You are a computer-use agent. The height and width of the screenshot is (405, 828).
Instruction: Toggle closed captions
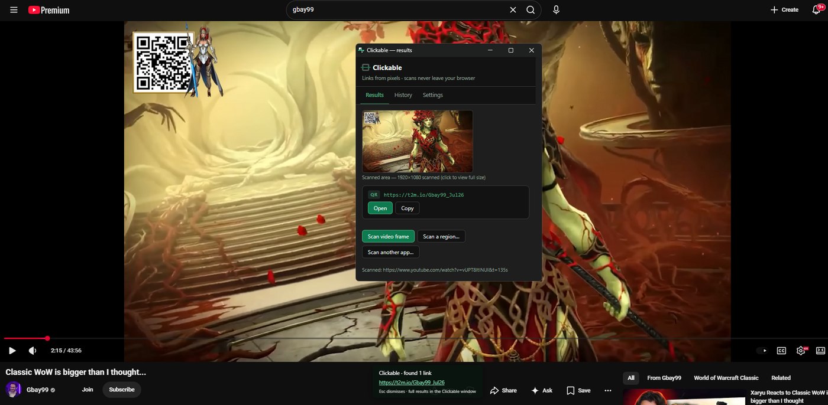coord(781,350)
